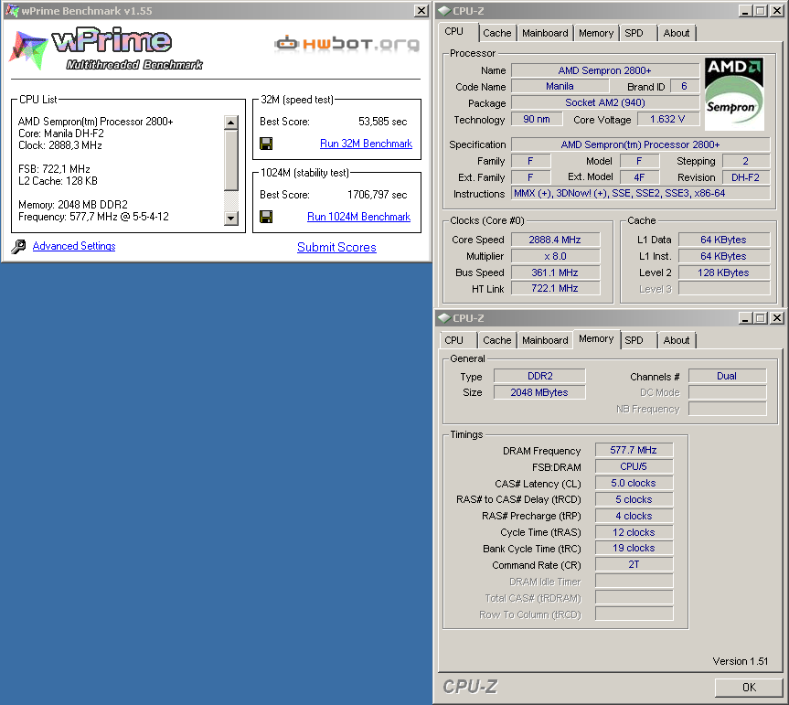Viewport: 789px width, 705px height.
Task: Click 1024M Best Score 1706,797 sec
Action: (x=377, y=195)
